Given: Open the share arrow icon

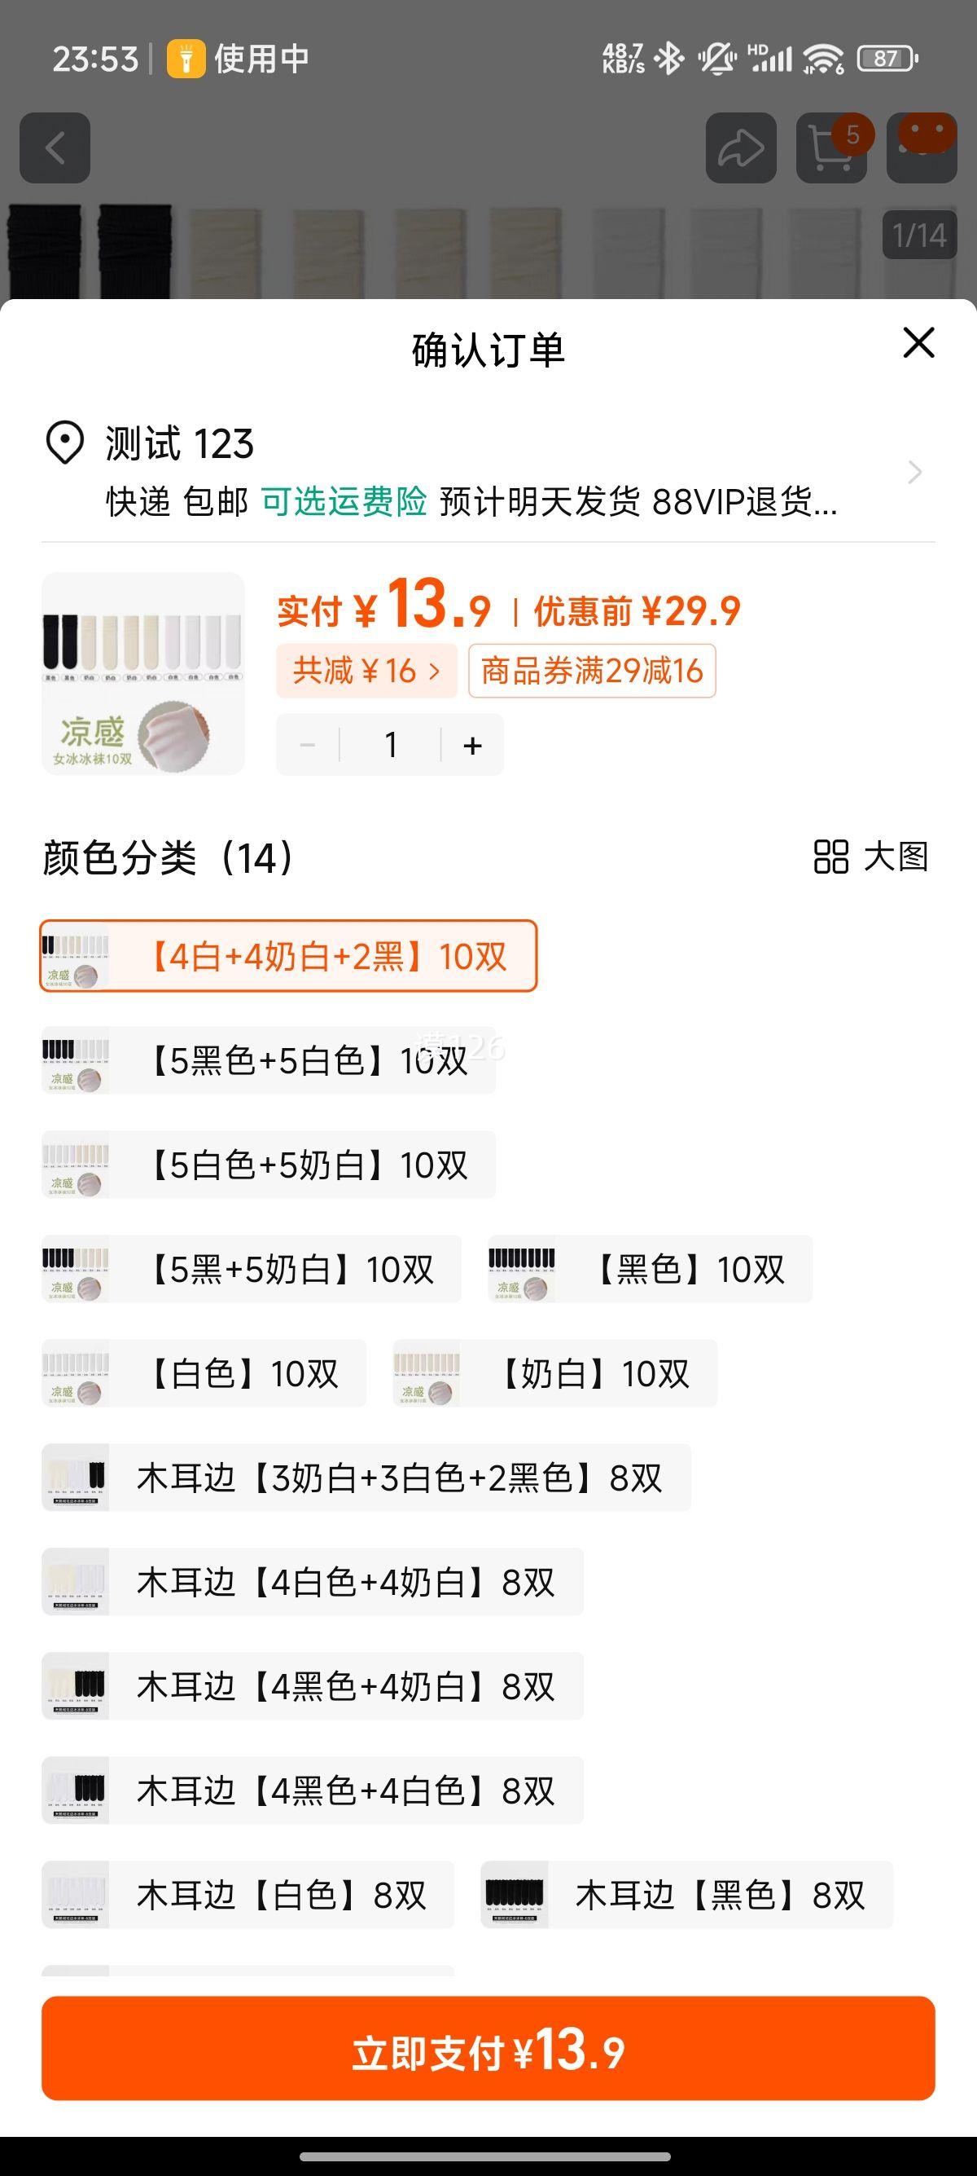Looking at the screenshot, I should click(x=741, y=148).
